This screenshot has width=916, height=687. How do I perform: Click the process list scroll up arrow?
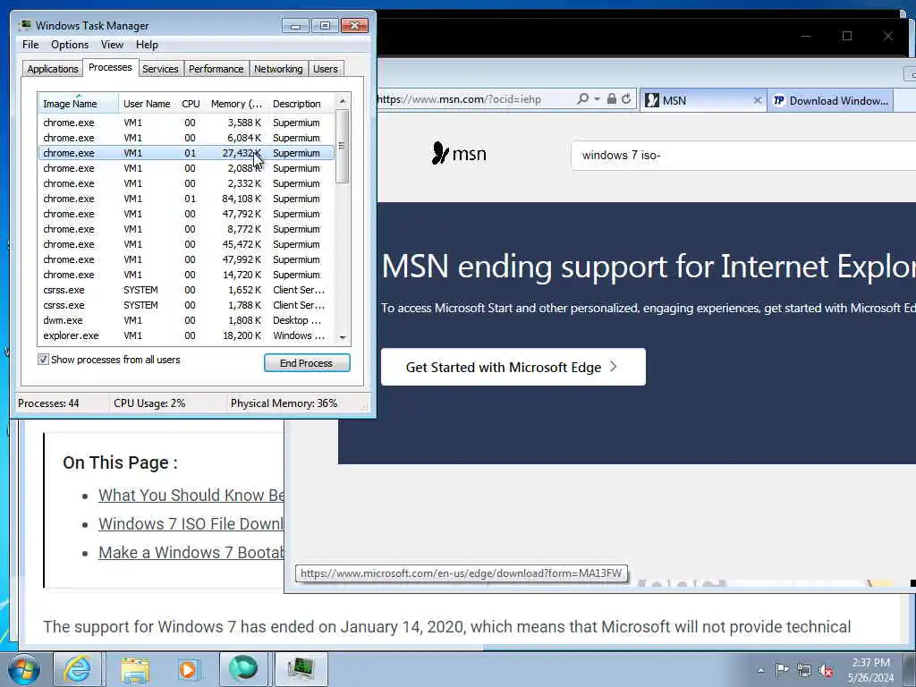pyautogui.click(x=343, y=101)
